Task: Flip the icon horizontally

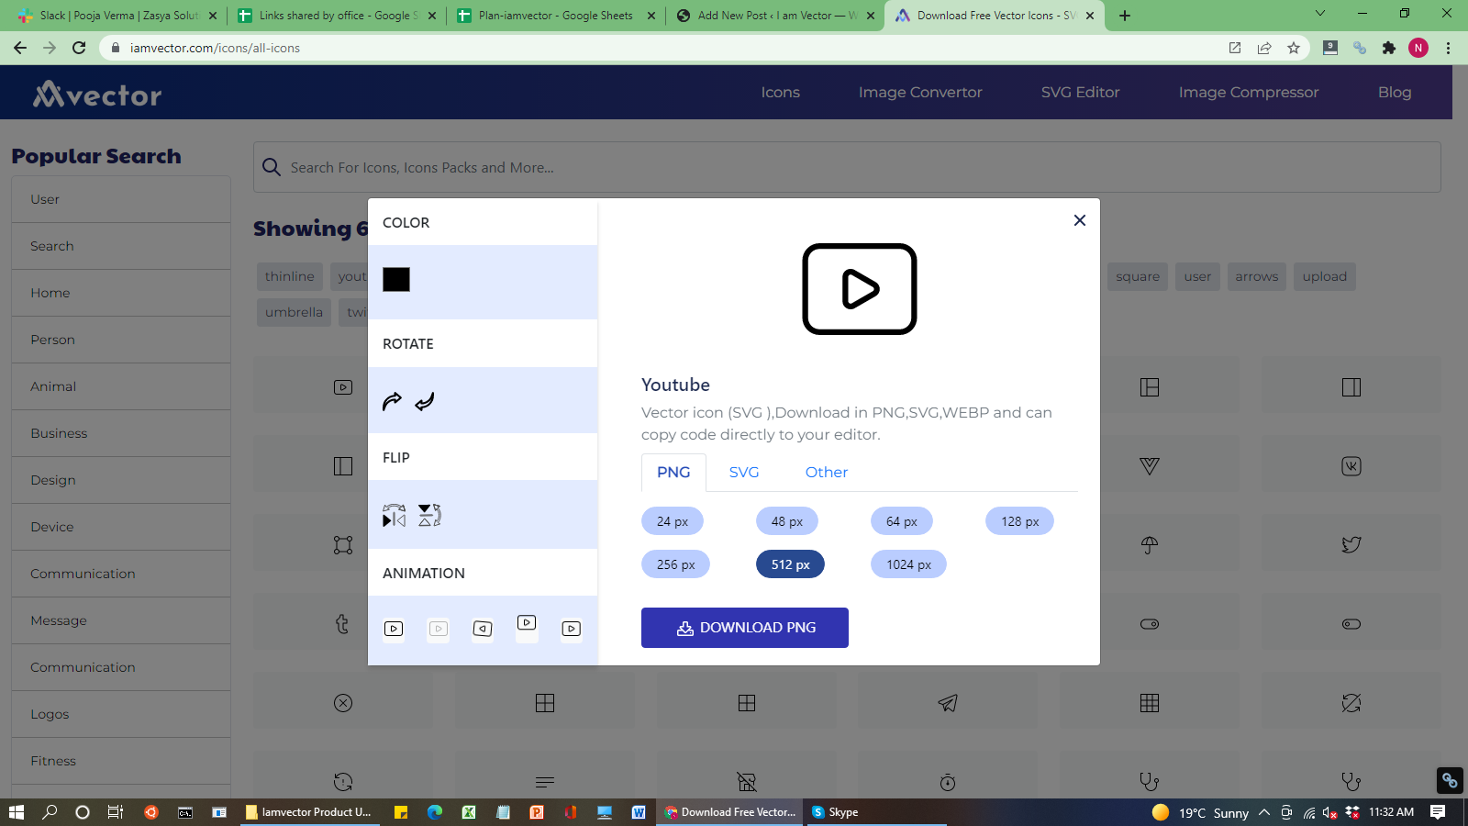Action: click(394, 516)
